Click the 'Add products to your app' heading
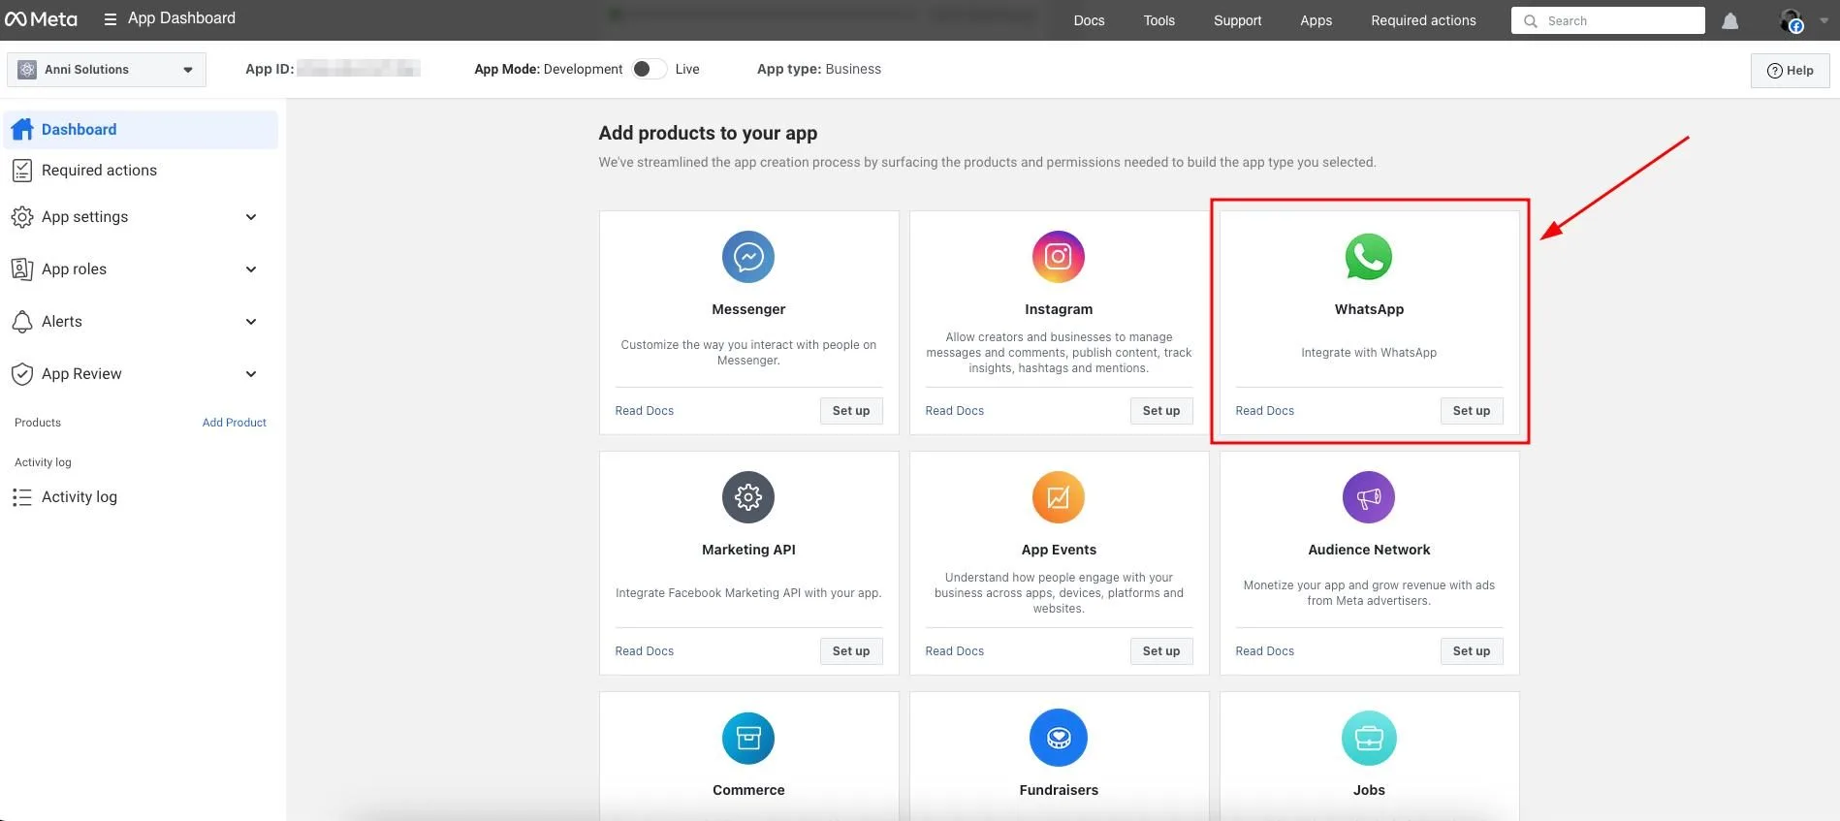This screenshot has height=821, width=1840. pyautogui.click(x=708, y=133)
